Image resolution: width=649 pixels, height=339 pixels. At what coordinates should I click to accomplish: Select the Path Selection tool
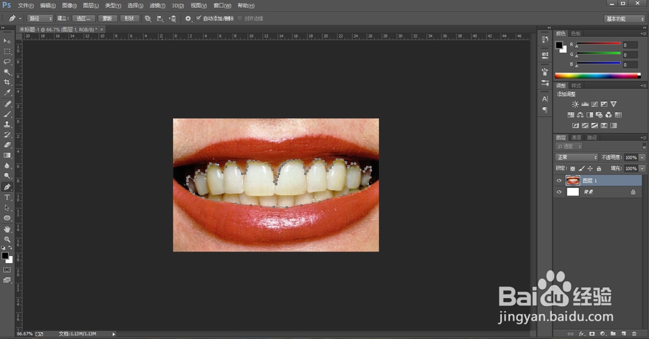click(x=7, y=207)
